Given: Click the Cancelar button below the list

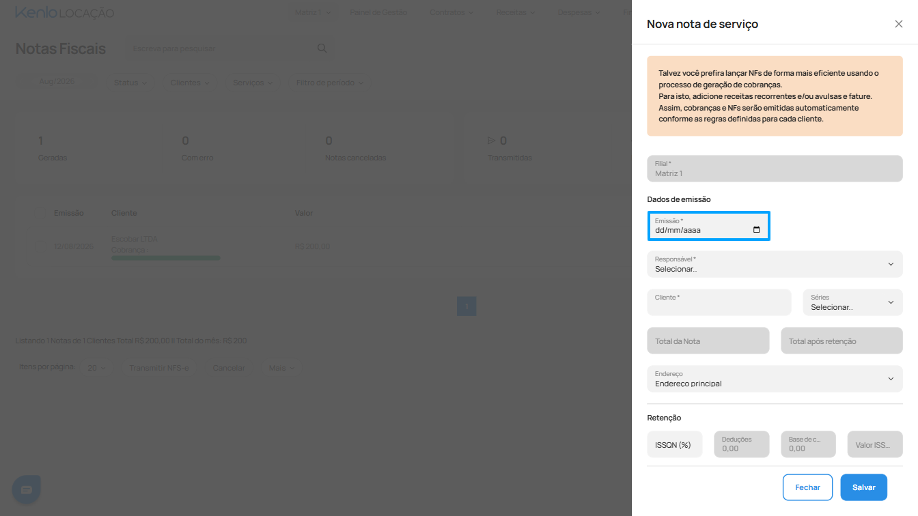Looking at the screenshot, I should click(x=229, y=368).
